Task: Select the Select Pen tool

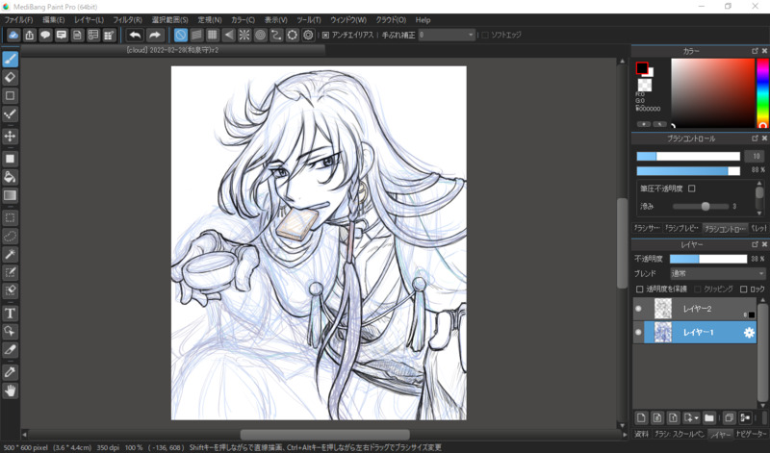Action: (10, 272)
